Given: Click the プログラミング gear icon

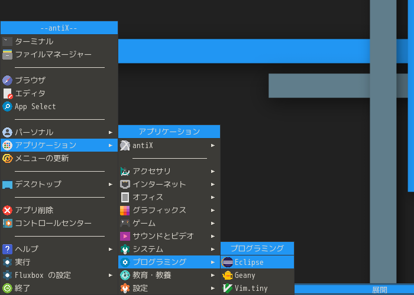Looking at the screenshot, I should pyautogui.click(x=125, y=262).
